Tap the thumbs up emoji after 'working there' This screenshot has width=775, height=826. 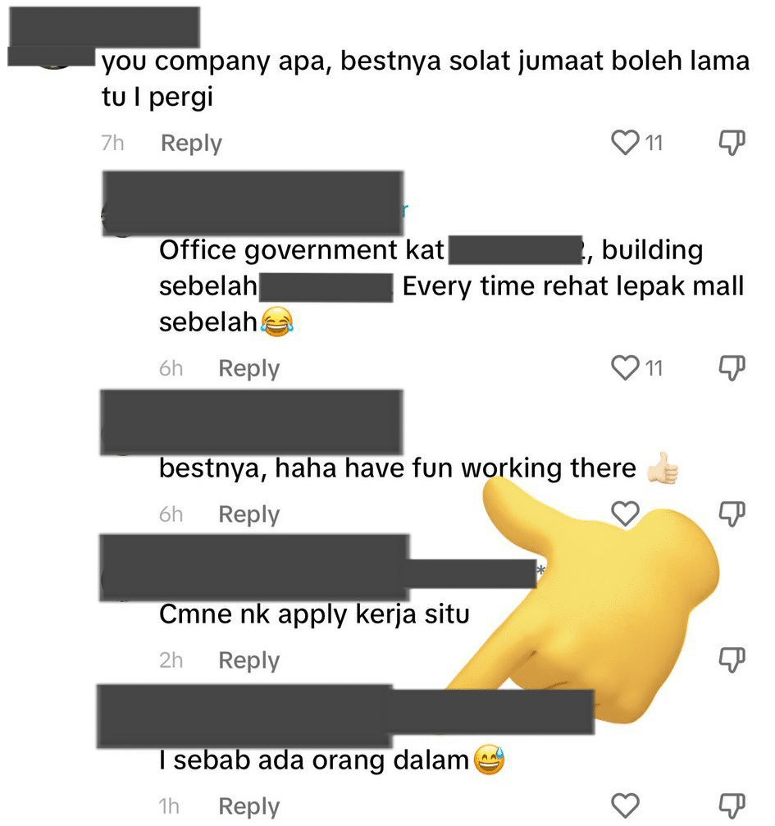663,468
